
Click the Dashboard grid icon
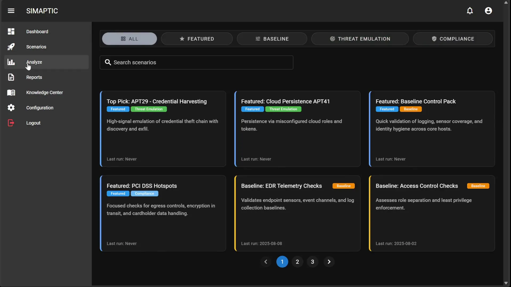tap(11, 32)
